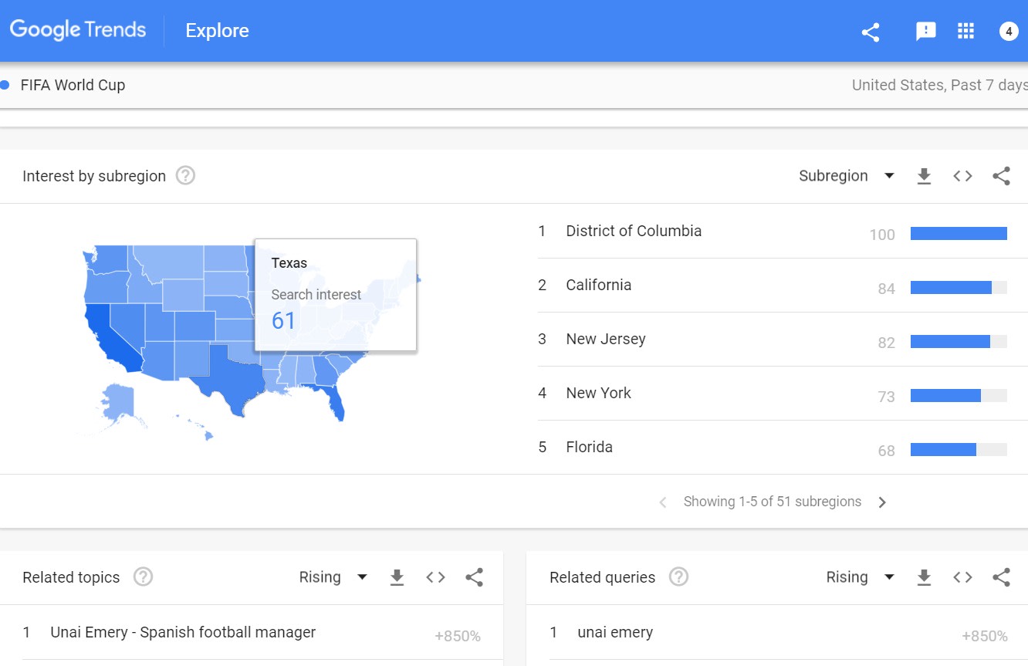This screenshot has width=1028, height=666.
Task: Get embed code for Related topics
Action: coord(435,577)
